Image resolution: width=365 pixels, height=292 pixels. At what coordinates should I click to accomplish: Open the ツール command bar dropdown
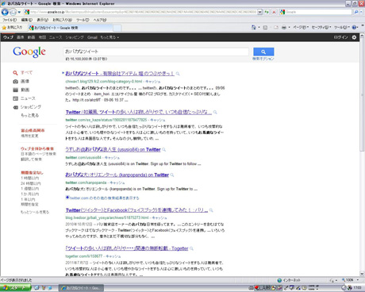coord(342,27)
